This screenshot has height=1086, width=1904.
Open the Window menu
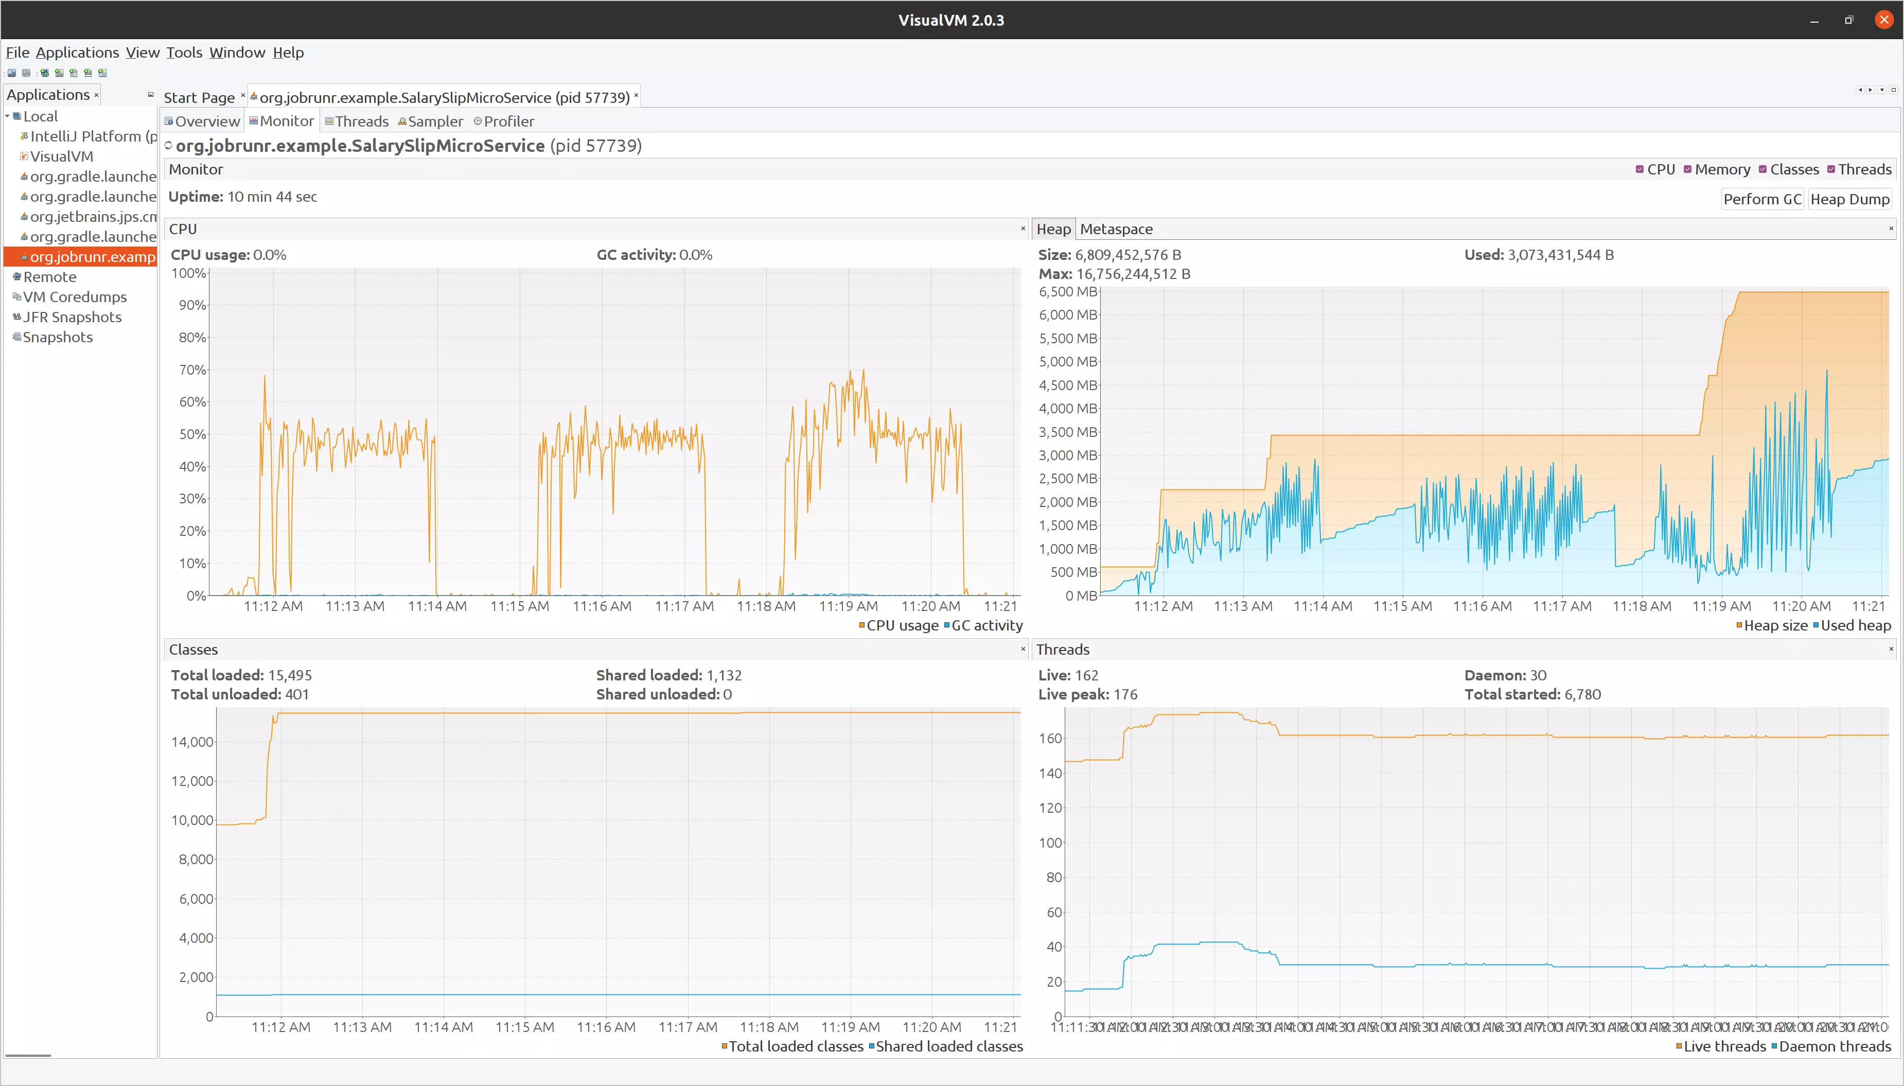click(x=237, y=52)
